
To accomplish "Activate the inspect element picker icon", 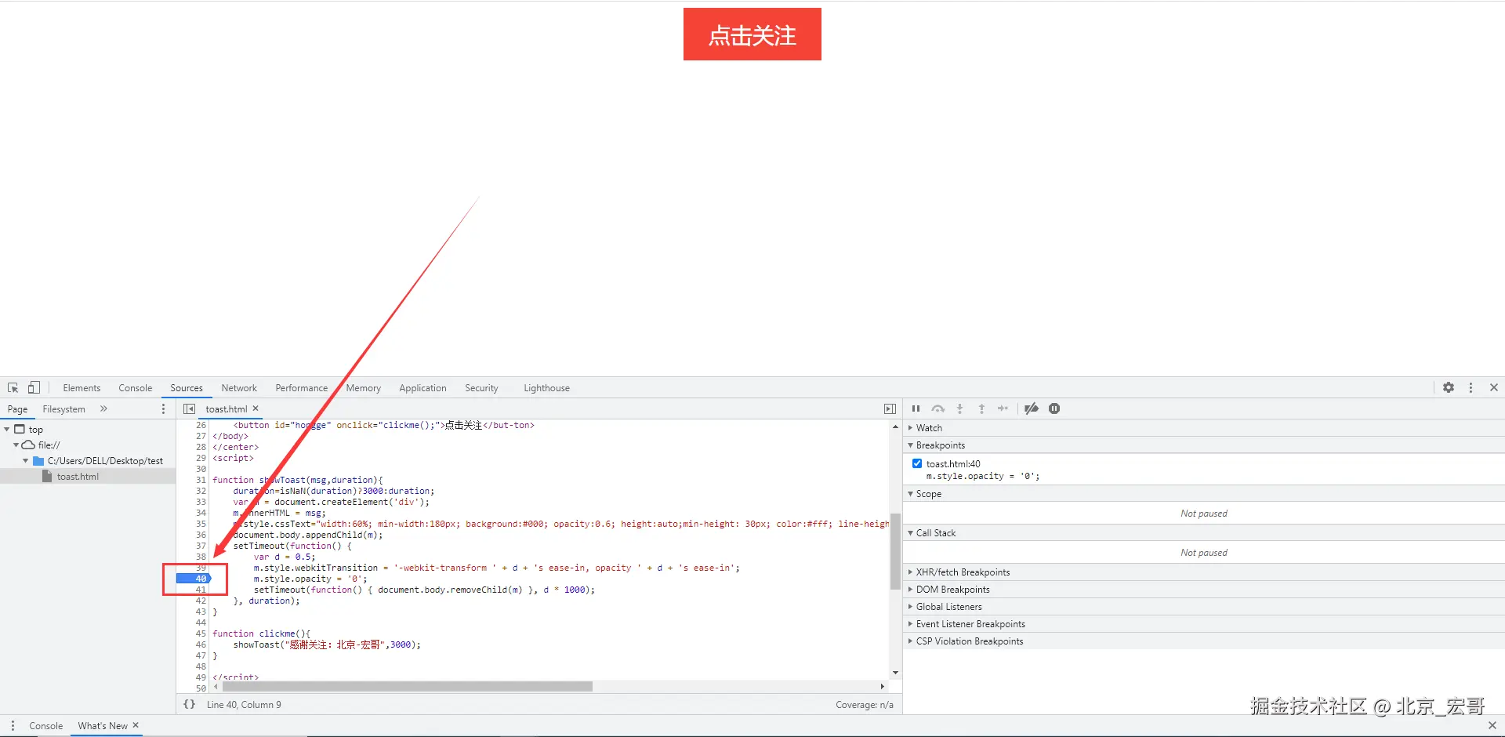I will pyautogui.click(x=13, y=388).
